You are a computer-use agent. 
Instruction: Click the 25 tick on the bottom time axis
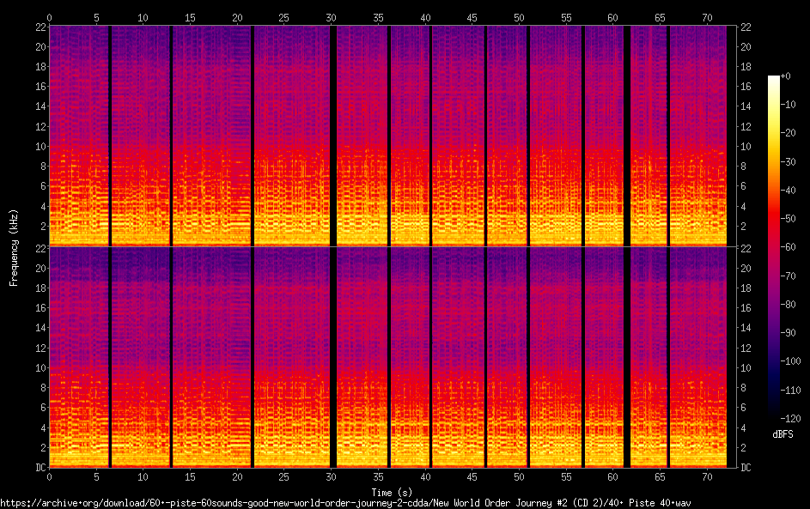(284, 477)
